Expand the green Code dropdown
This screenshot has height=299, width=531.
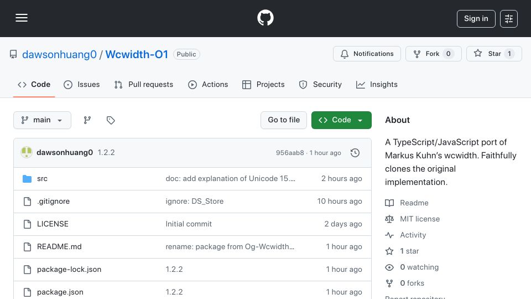click(341, 120)
